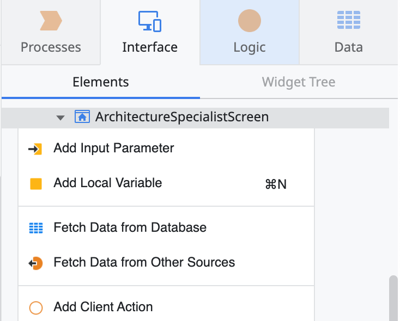Image resolution: width=400 pixels, height=321 pixels.
Task: Pick Fetch Data from Database option
Action: (x=130, y=227)
